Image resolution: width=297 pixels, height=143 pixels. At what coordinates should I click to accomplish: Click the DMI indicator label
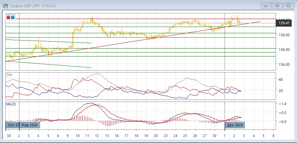[9, 75]
